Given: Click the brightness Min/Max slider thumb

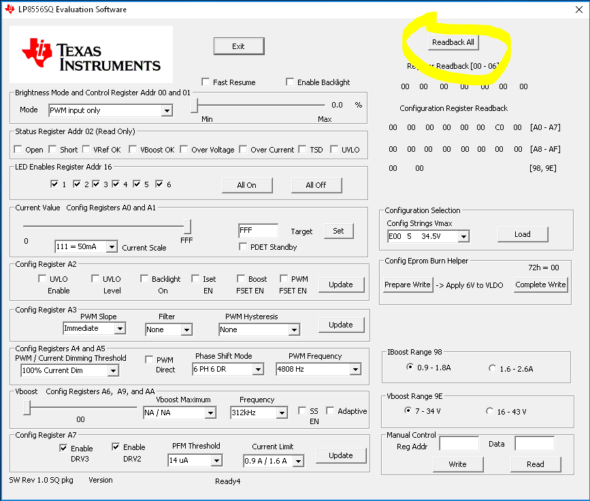Looking at the screenshot, I should (x=194, y=106).
